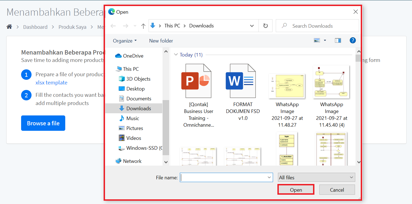Select Documents in navigation pane
Viewport: 412px width, 204px height.
click(x=135, y=99)
